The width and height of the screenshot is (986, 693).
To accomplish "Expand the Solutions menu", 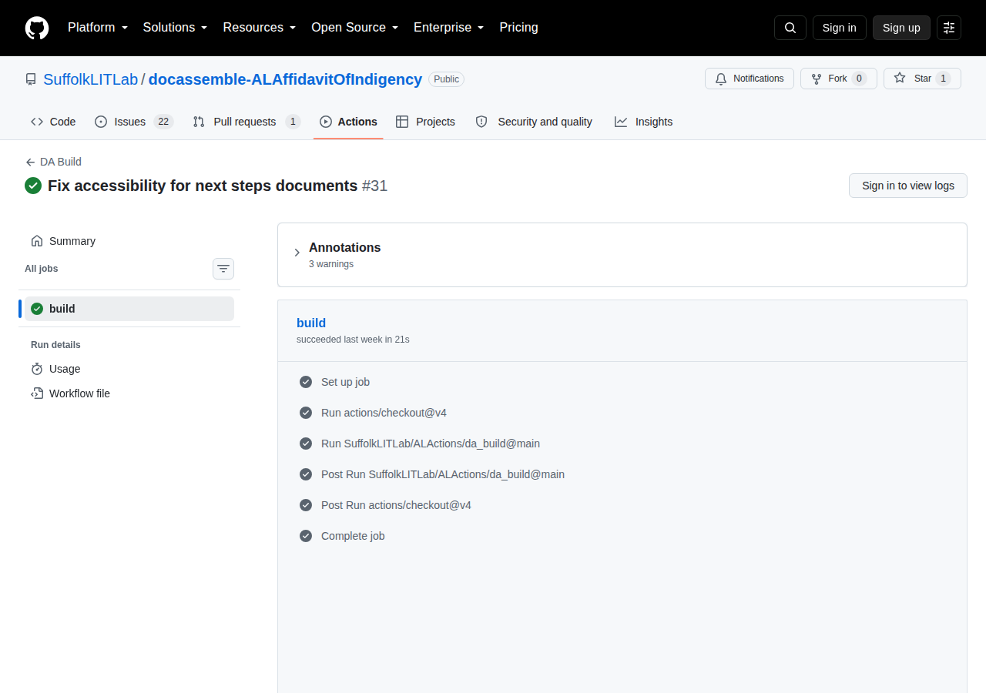I will [x=176, y=28].
